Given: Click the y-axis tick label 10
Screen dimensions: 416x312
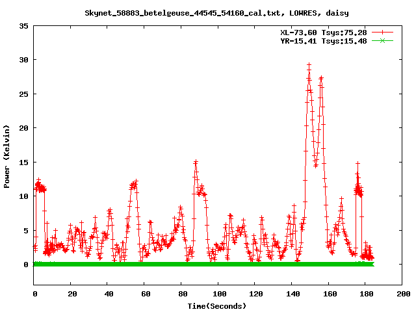Looking at the screenshot, I should pyautogui.click(x=23, y=196).
